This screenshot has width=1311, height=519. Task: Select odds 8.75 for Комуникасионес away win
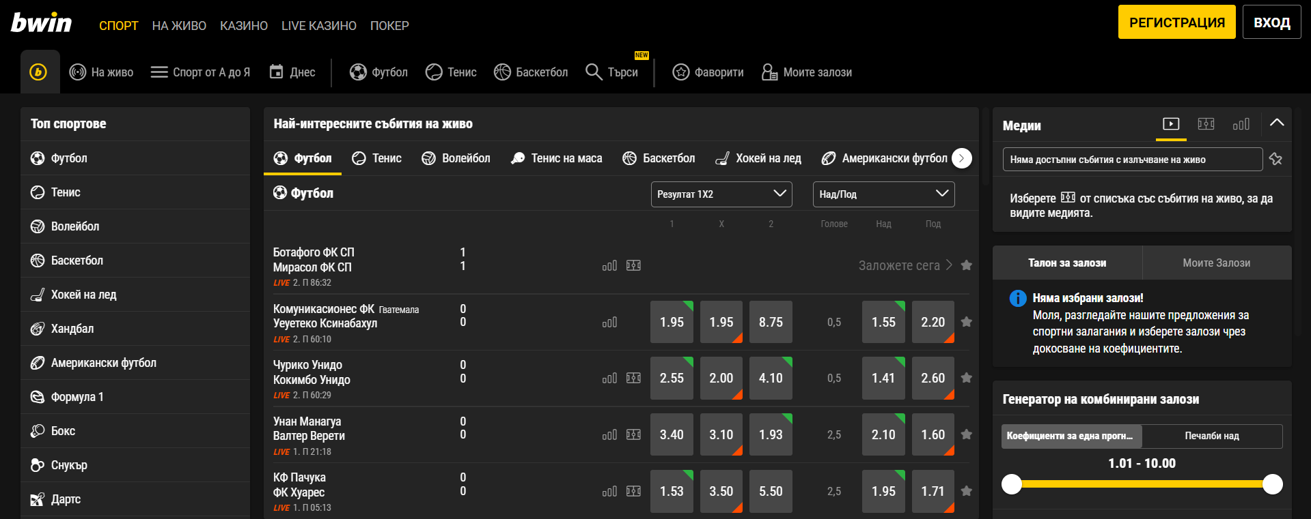tap(771, 322)
